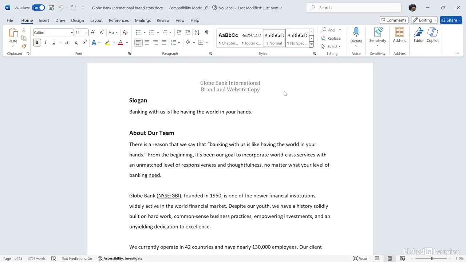Toggle Underline formatting

click(x=54, y=43)
